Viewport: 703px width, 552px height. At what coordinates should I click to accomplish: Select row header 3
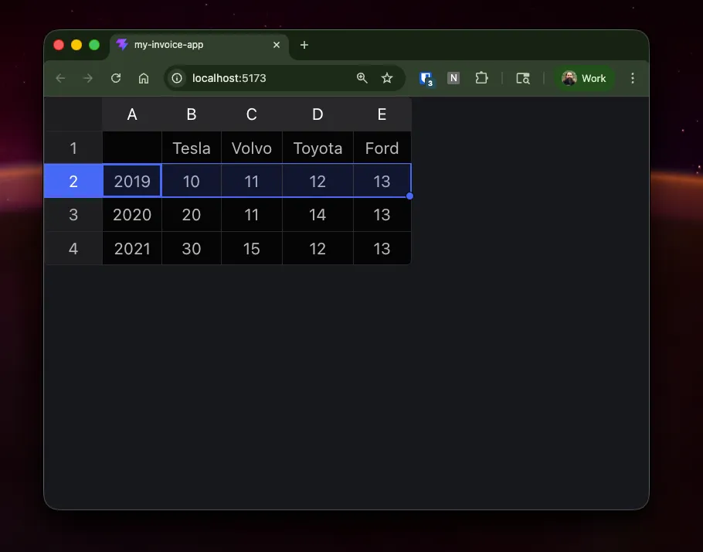point(73,215)
